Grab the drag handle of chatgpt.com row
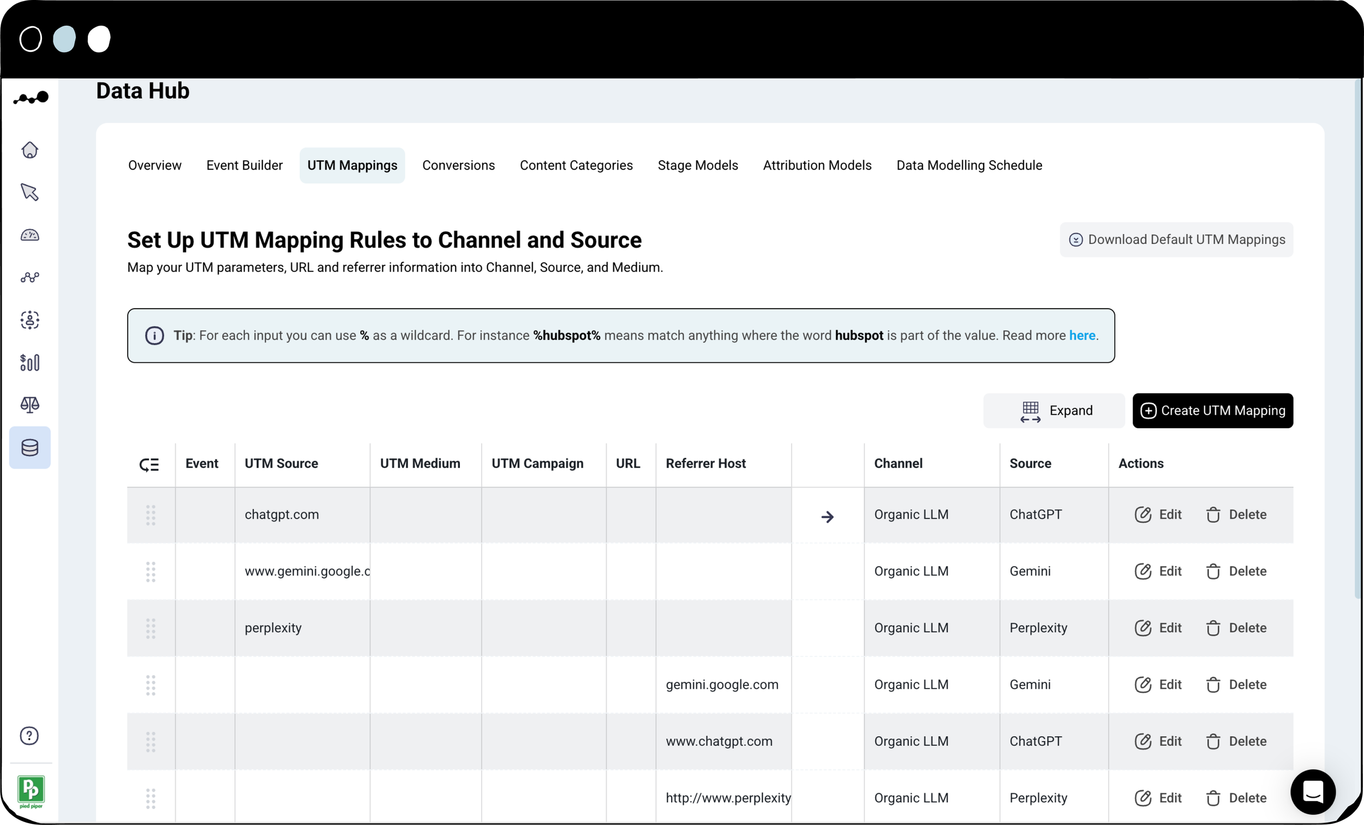1364x826 pixels. point(151,516)
